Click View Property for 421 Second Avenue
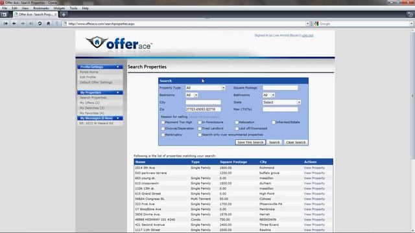Viewport: 415px width, 233px height. pyautogui.click(x=314, y=225)
